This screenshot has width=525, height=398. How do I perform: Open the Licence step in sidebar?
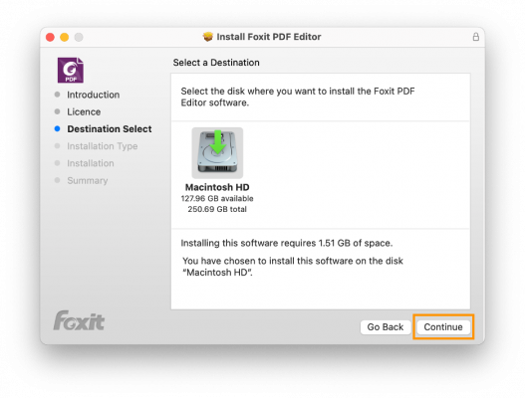84,111
